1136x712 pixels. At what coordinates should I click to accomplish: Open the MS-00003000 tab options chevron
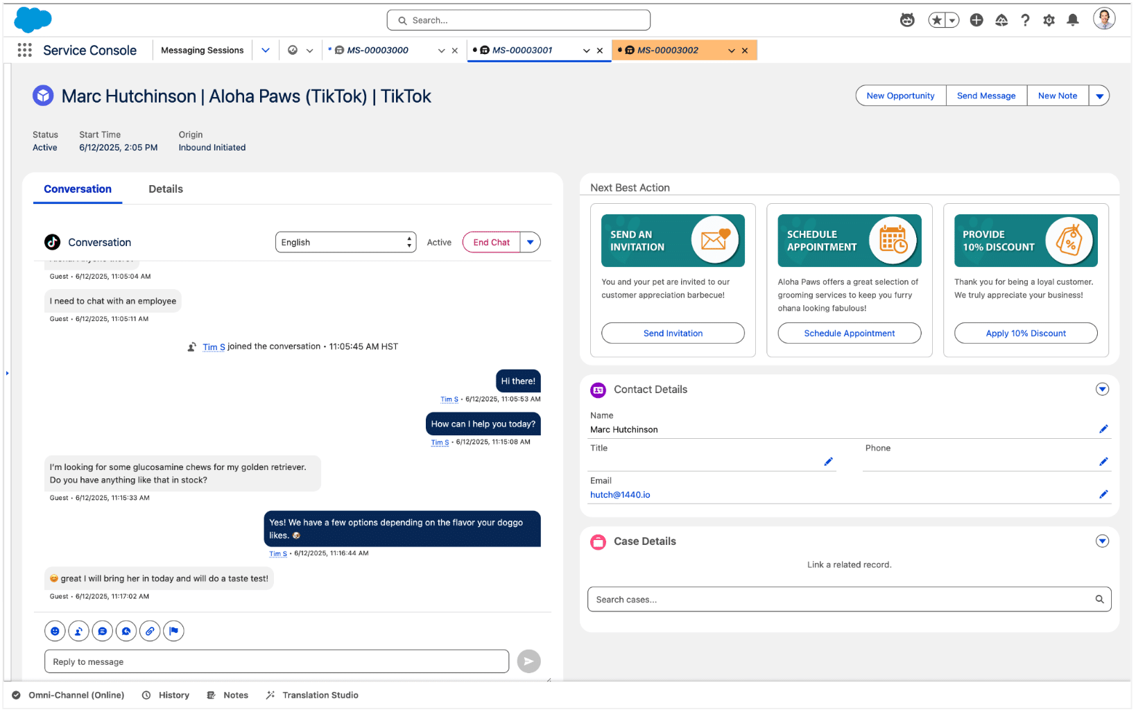(441, 51)
